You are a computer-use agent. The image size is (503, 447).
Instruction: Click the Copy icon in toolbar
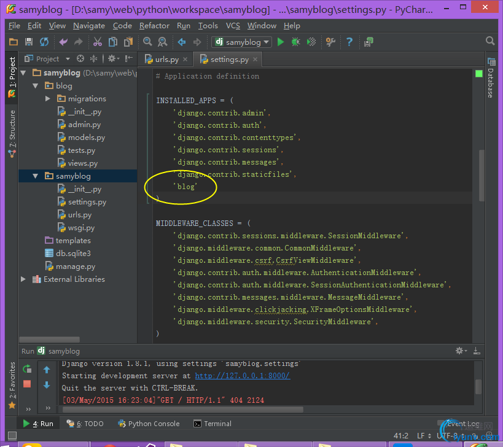pos(112,42)
